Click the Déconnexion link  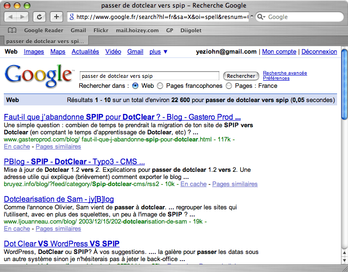click(x=319, y=52)
